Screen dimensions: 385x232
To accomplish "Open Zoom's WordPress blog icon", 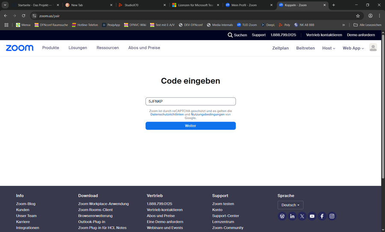I will pyautogui.click(x=282, y=216).
